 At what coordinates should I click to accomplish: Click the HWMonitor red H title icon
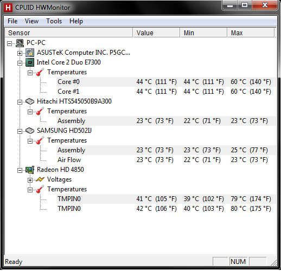pos(8,8)
